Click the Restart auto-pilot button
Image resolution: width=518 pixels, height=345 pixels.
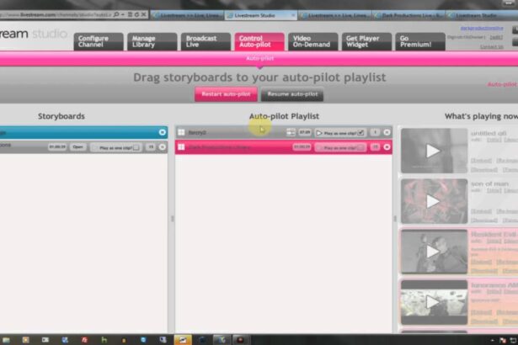click(x=226, y=94)
